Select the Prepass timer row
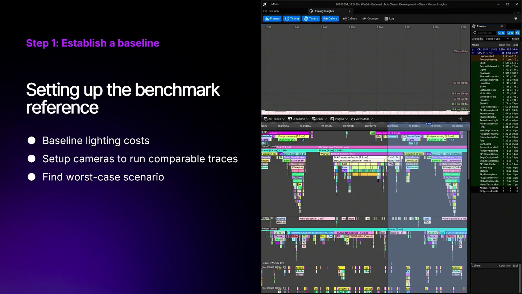Viewport: 522px width, 294px height. point(496,100)
